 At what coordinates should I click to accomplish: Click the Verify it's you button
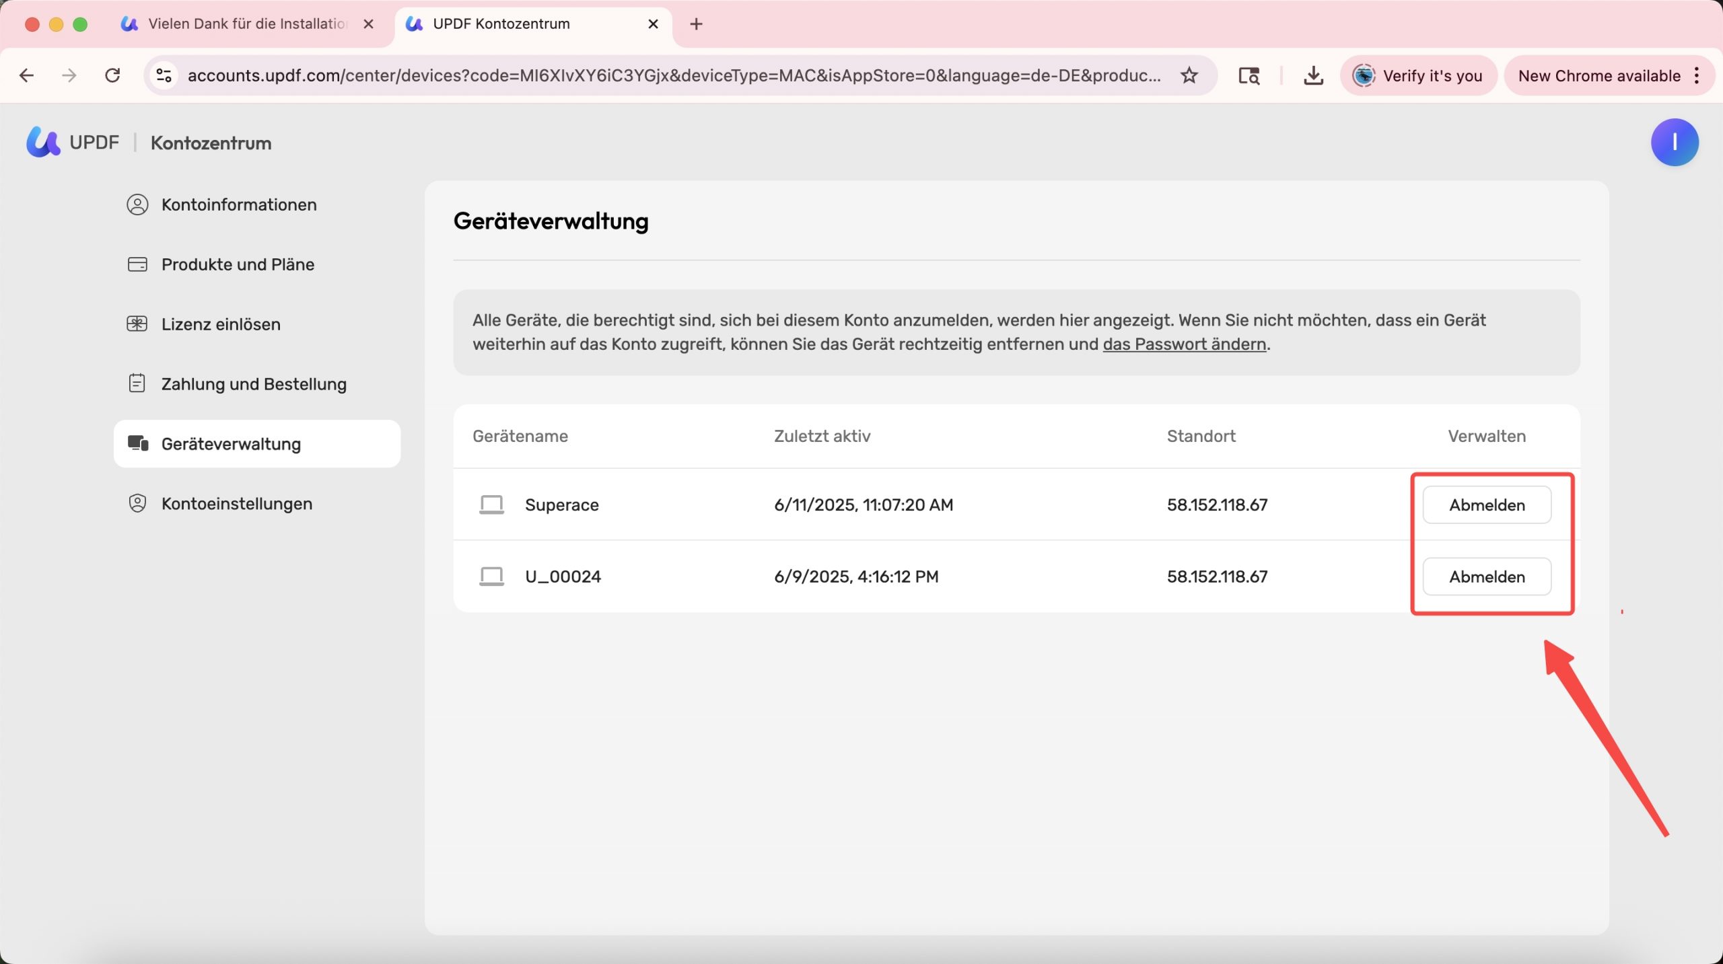(x=1419, y=75)
